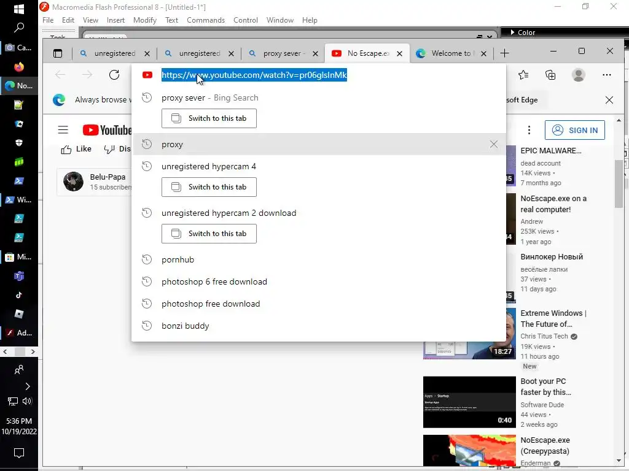Open 'NoEscape.exe on a real computer!' video
Image resolution: width=629 pixels, height=471 pixels.
tap(553, 204)
